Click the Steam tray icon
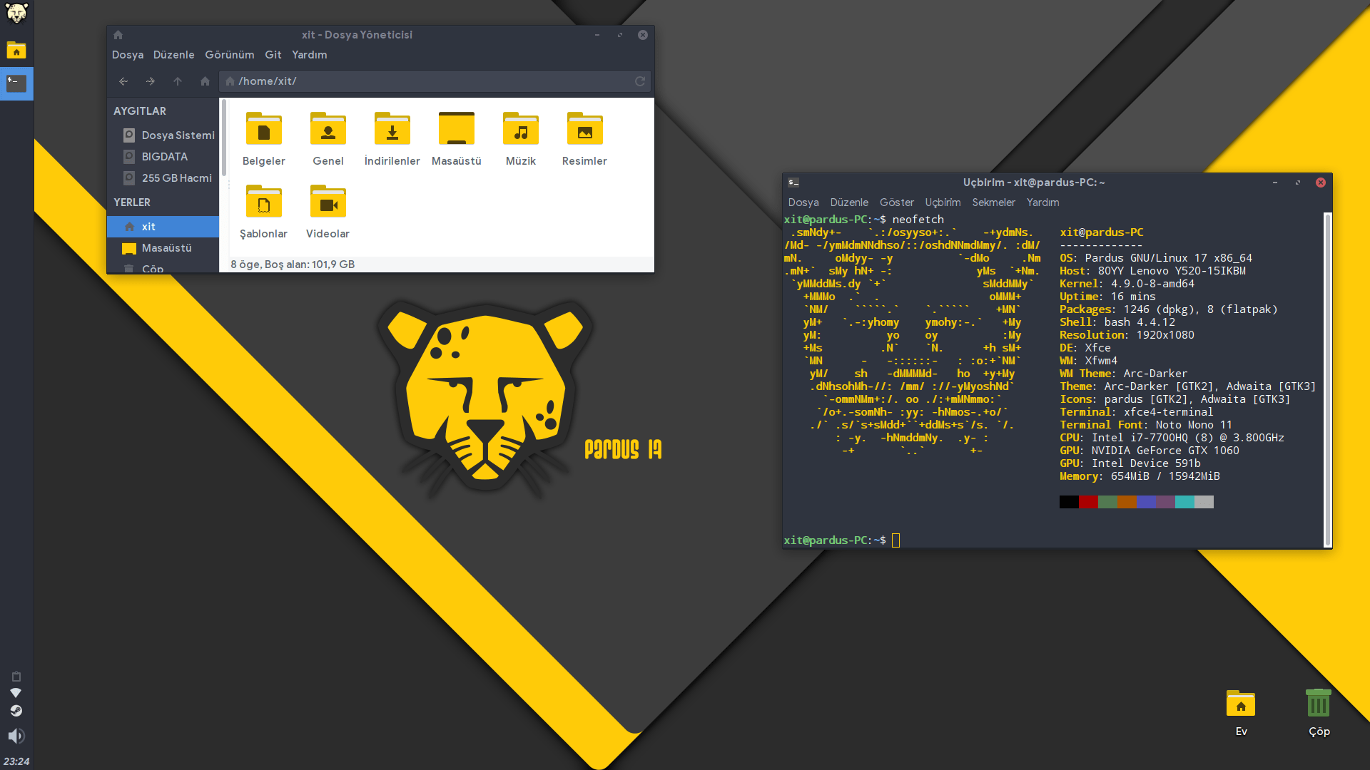 (x=16, y=711)
